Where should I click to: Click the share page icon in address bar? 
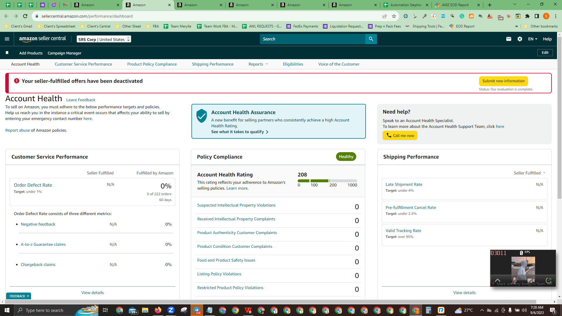(x=385, y=16)
